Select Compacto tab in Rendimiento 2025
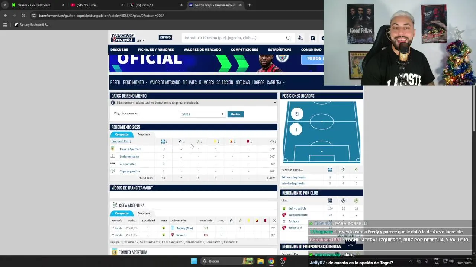 click(x=122, y=135)
